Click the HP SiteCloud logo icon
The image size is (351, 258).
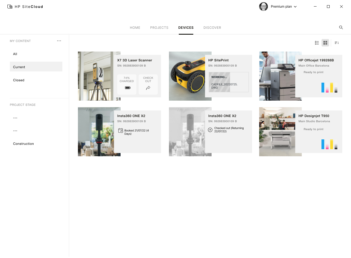10,7
